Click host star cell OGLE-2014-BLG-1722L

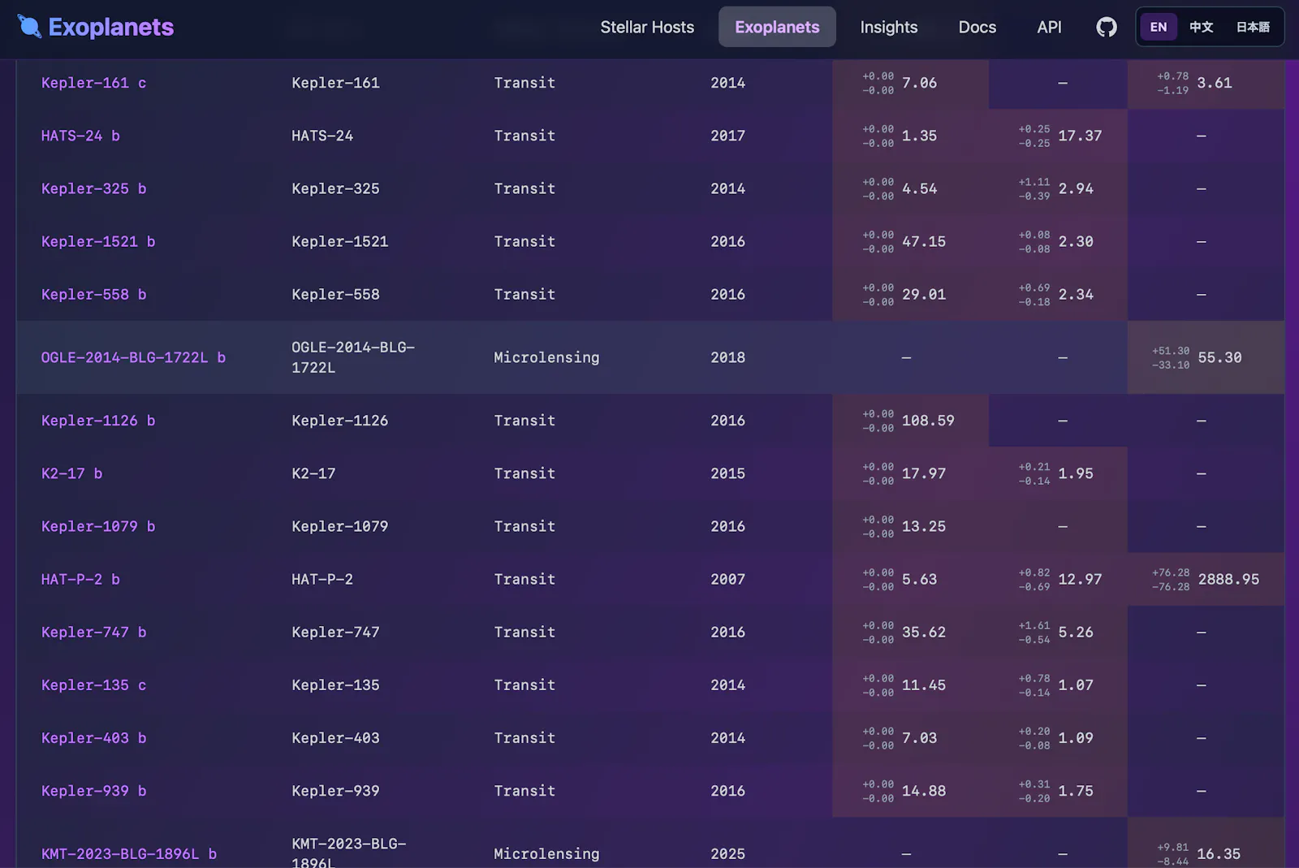tap(353, 357)
